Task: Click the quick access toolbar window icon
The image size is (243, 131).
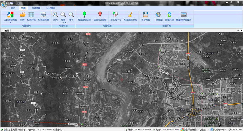Action: (x=12, y=3)
